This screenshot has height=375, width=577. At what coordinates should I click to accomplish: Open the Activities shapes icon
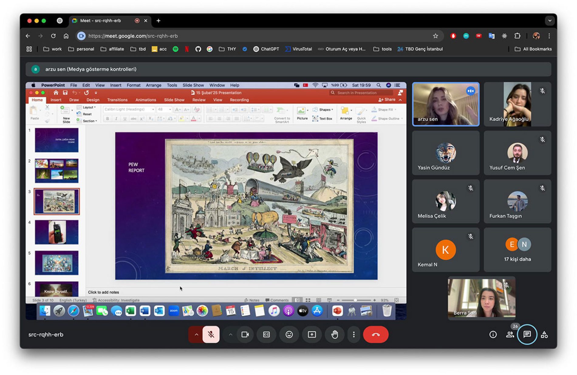pyautogui.click(x=544, y=334)
